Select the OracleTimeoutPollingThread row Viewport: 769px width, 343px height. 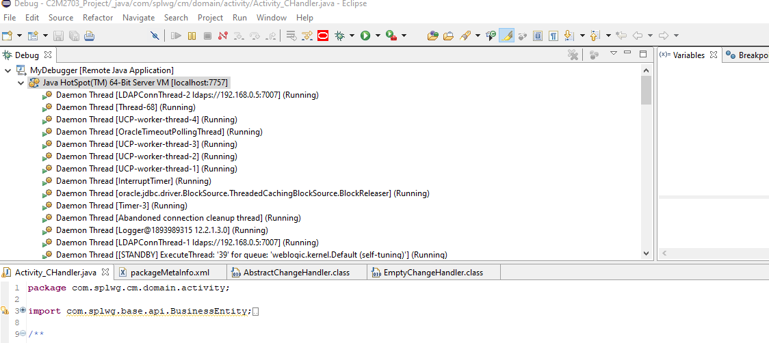159,132
